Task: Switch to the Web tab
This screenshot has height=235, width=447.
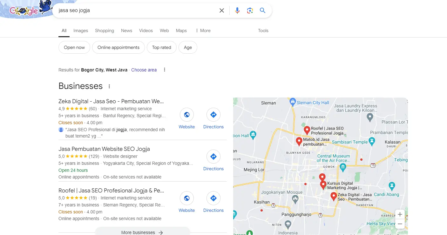Action: 164,30
